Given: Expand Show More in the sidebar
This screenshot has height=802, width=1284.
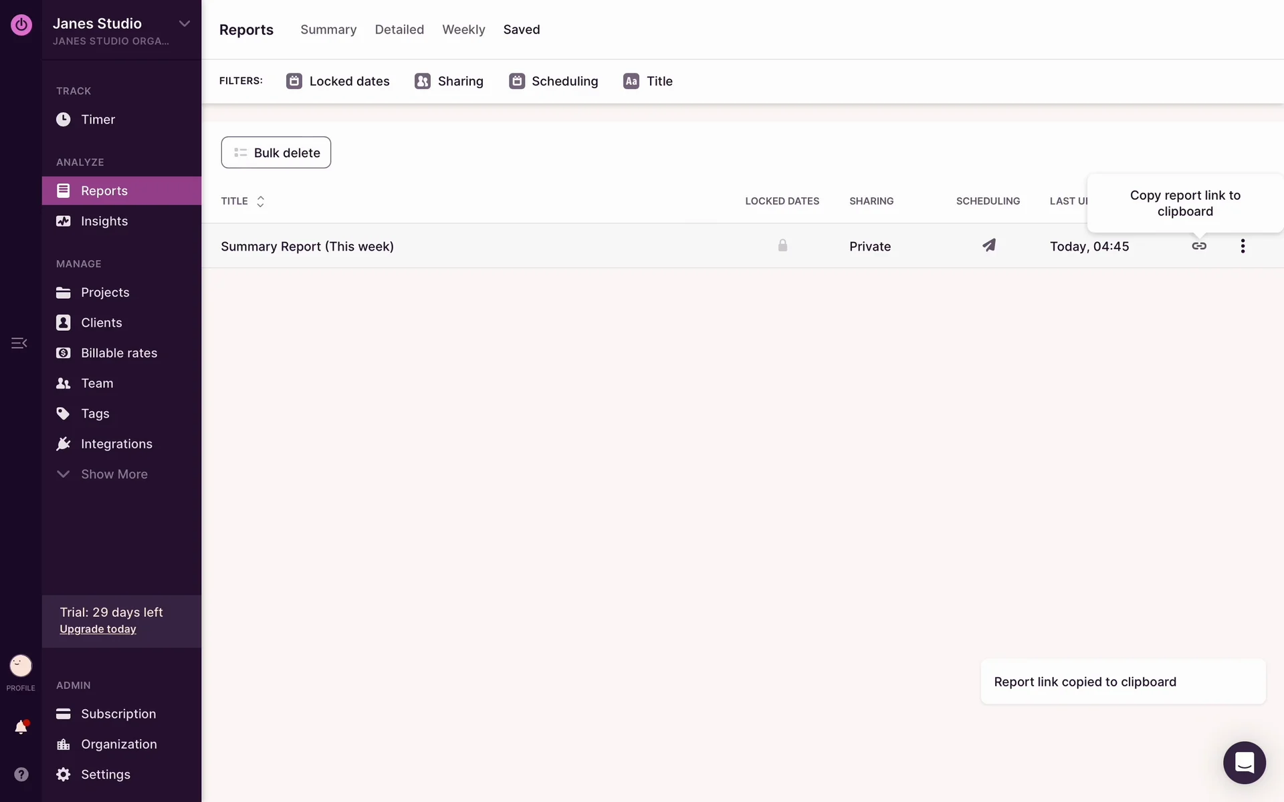Looking at the screenshot, I should point(114,474).
